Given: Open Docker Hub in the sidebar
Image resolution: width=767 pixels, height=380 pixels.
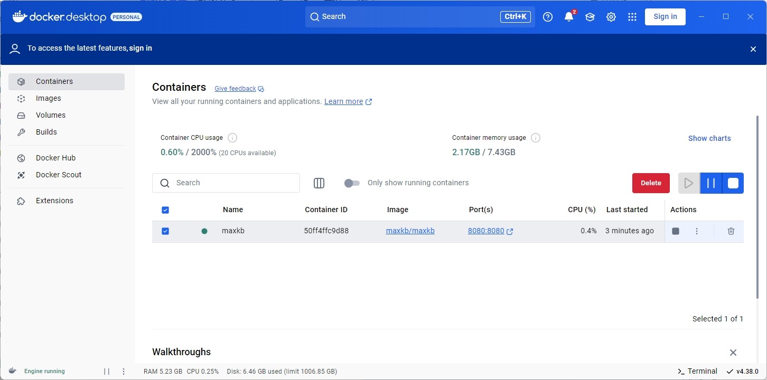Looking at the screenshot, I should [67, 158].
